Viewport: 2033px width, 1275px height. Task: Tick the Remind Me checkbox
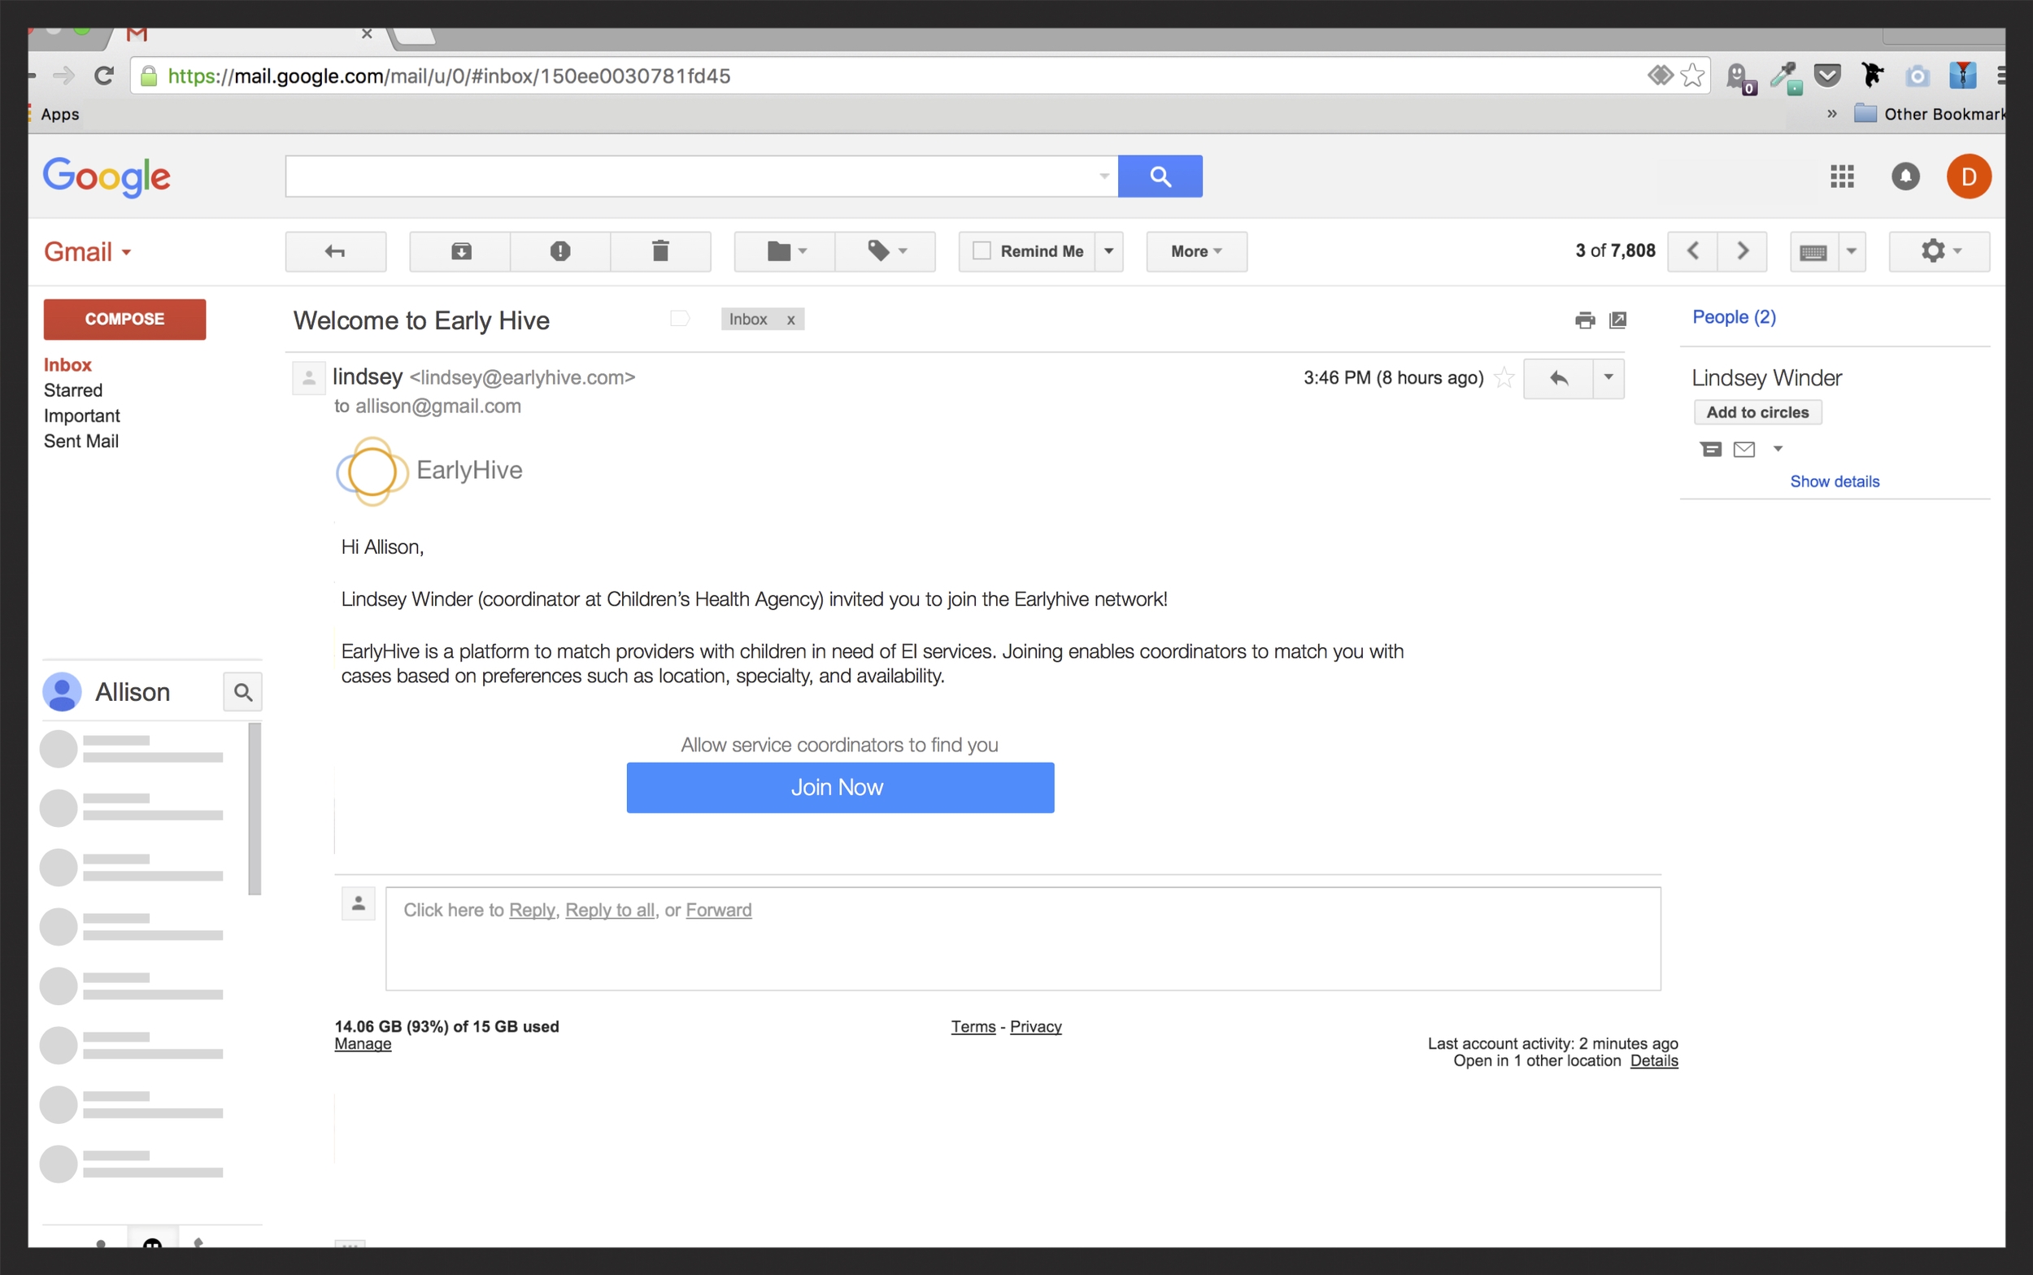tap(982, 250)
